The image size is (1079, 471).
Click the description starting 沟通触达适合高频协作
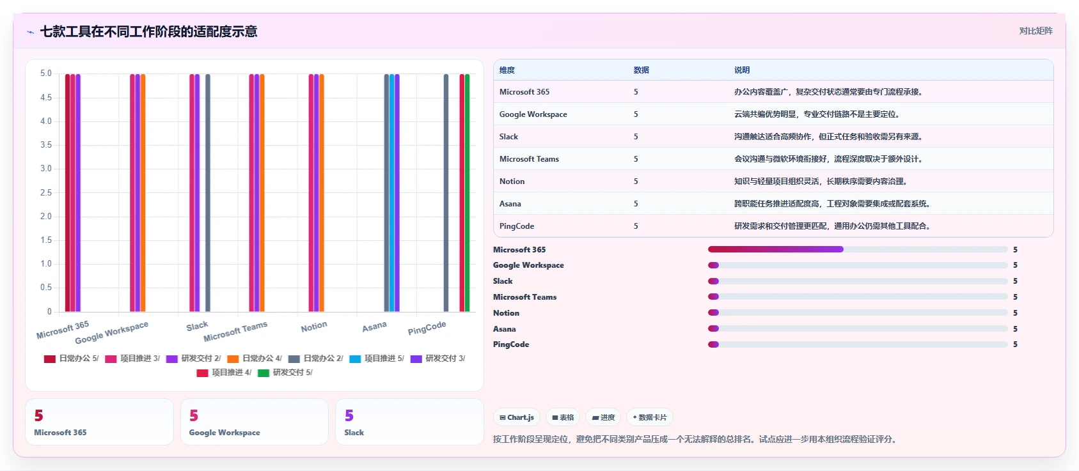(828, 137)
